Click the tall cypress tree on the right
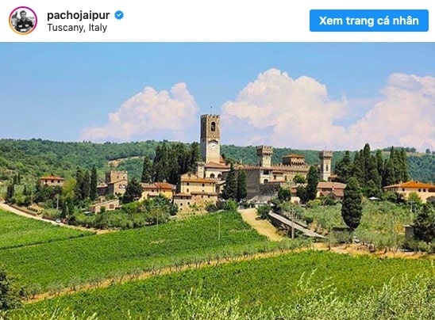 (x=351, y=204)
